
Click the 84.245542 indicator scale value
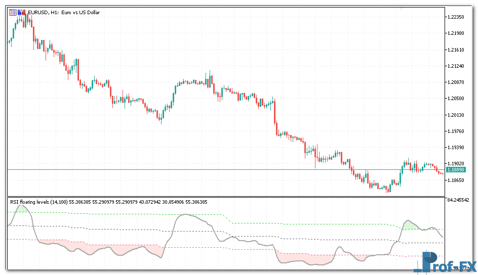(460, 200)
